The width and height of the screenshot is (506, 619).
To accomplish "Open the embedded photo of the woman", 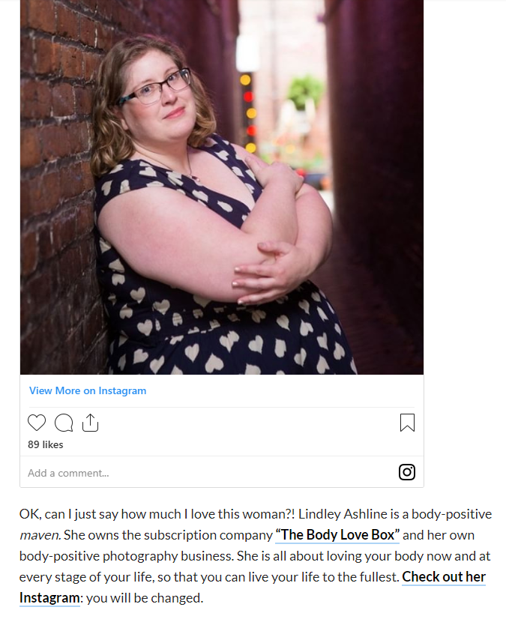I will tap(222, 187).
